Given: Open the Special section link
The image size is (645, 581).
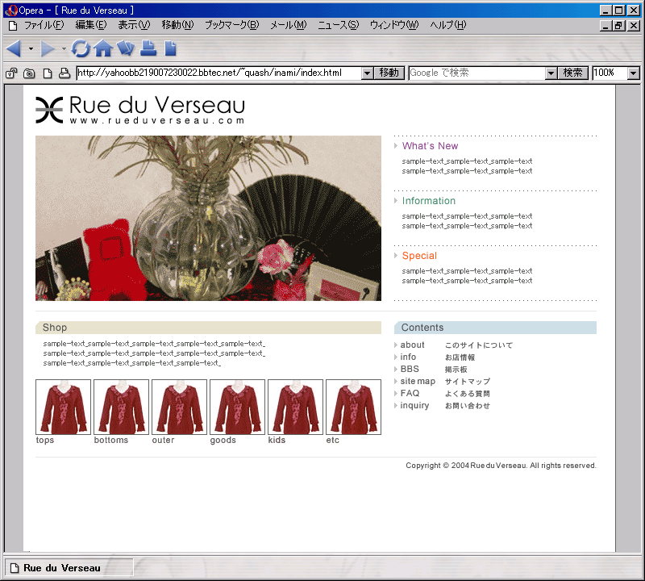Looking at the screenshot, I should point(419,256).
